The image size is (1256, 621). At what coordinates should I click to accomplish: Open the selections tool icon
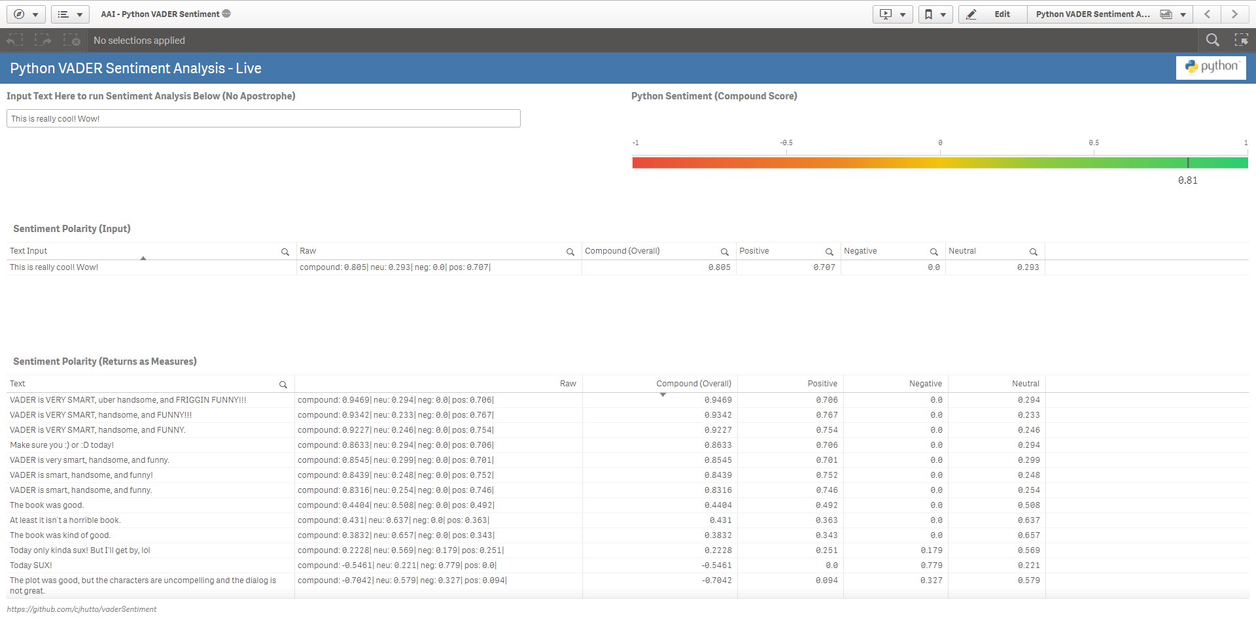(x=1241, y=41)
